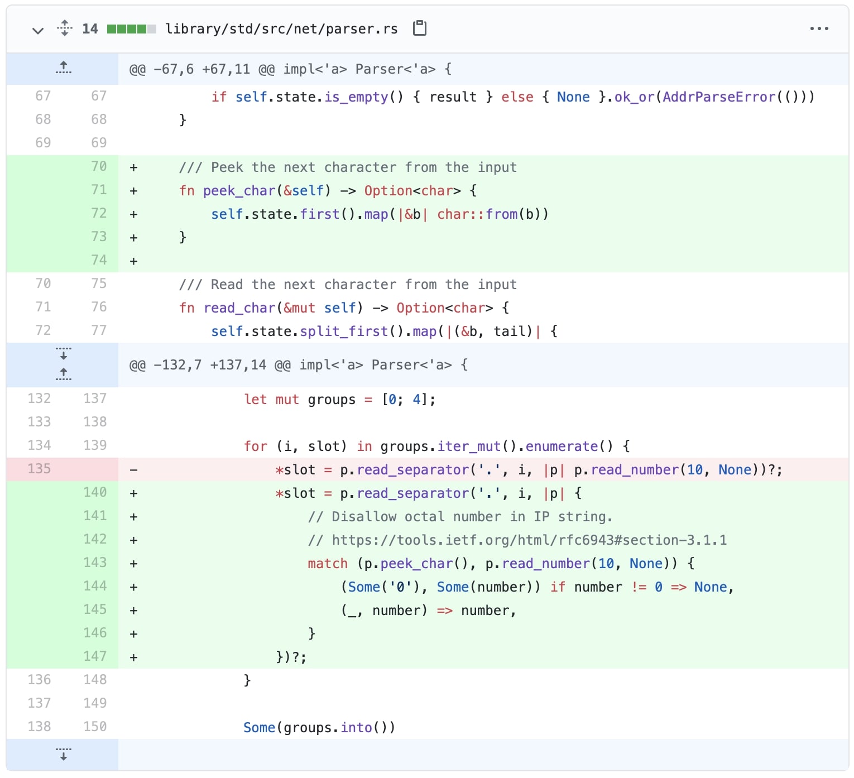Copy the parser.rs file path

pyautogui.click(x=419, y=28)
